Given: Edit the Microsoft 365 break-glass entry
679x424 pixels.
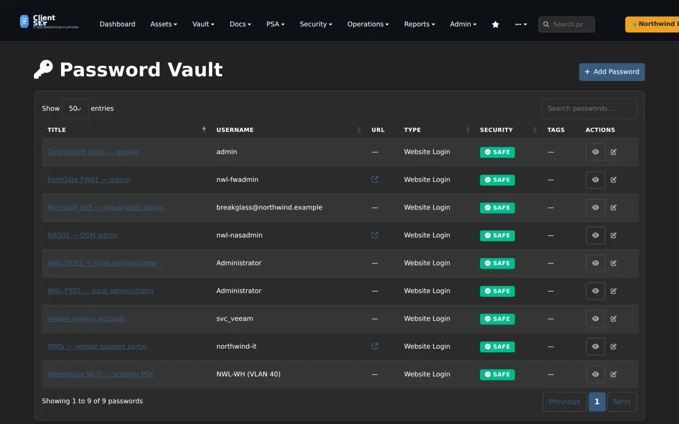Looking at the screenshot, I should [x=614, y=208].
